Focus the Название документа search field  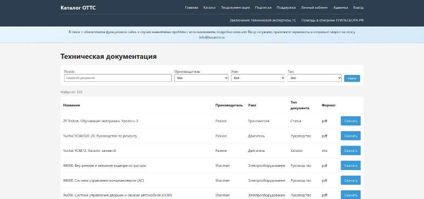pos(118,78)
